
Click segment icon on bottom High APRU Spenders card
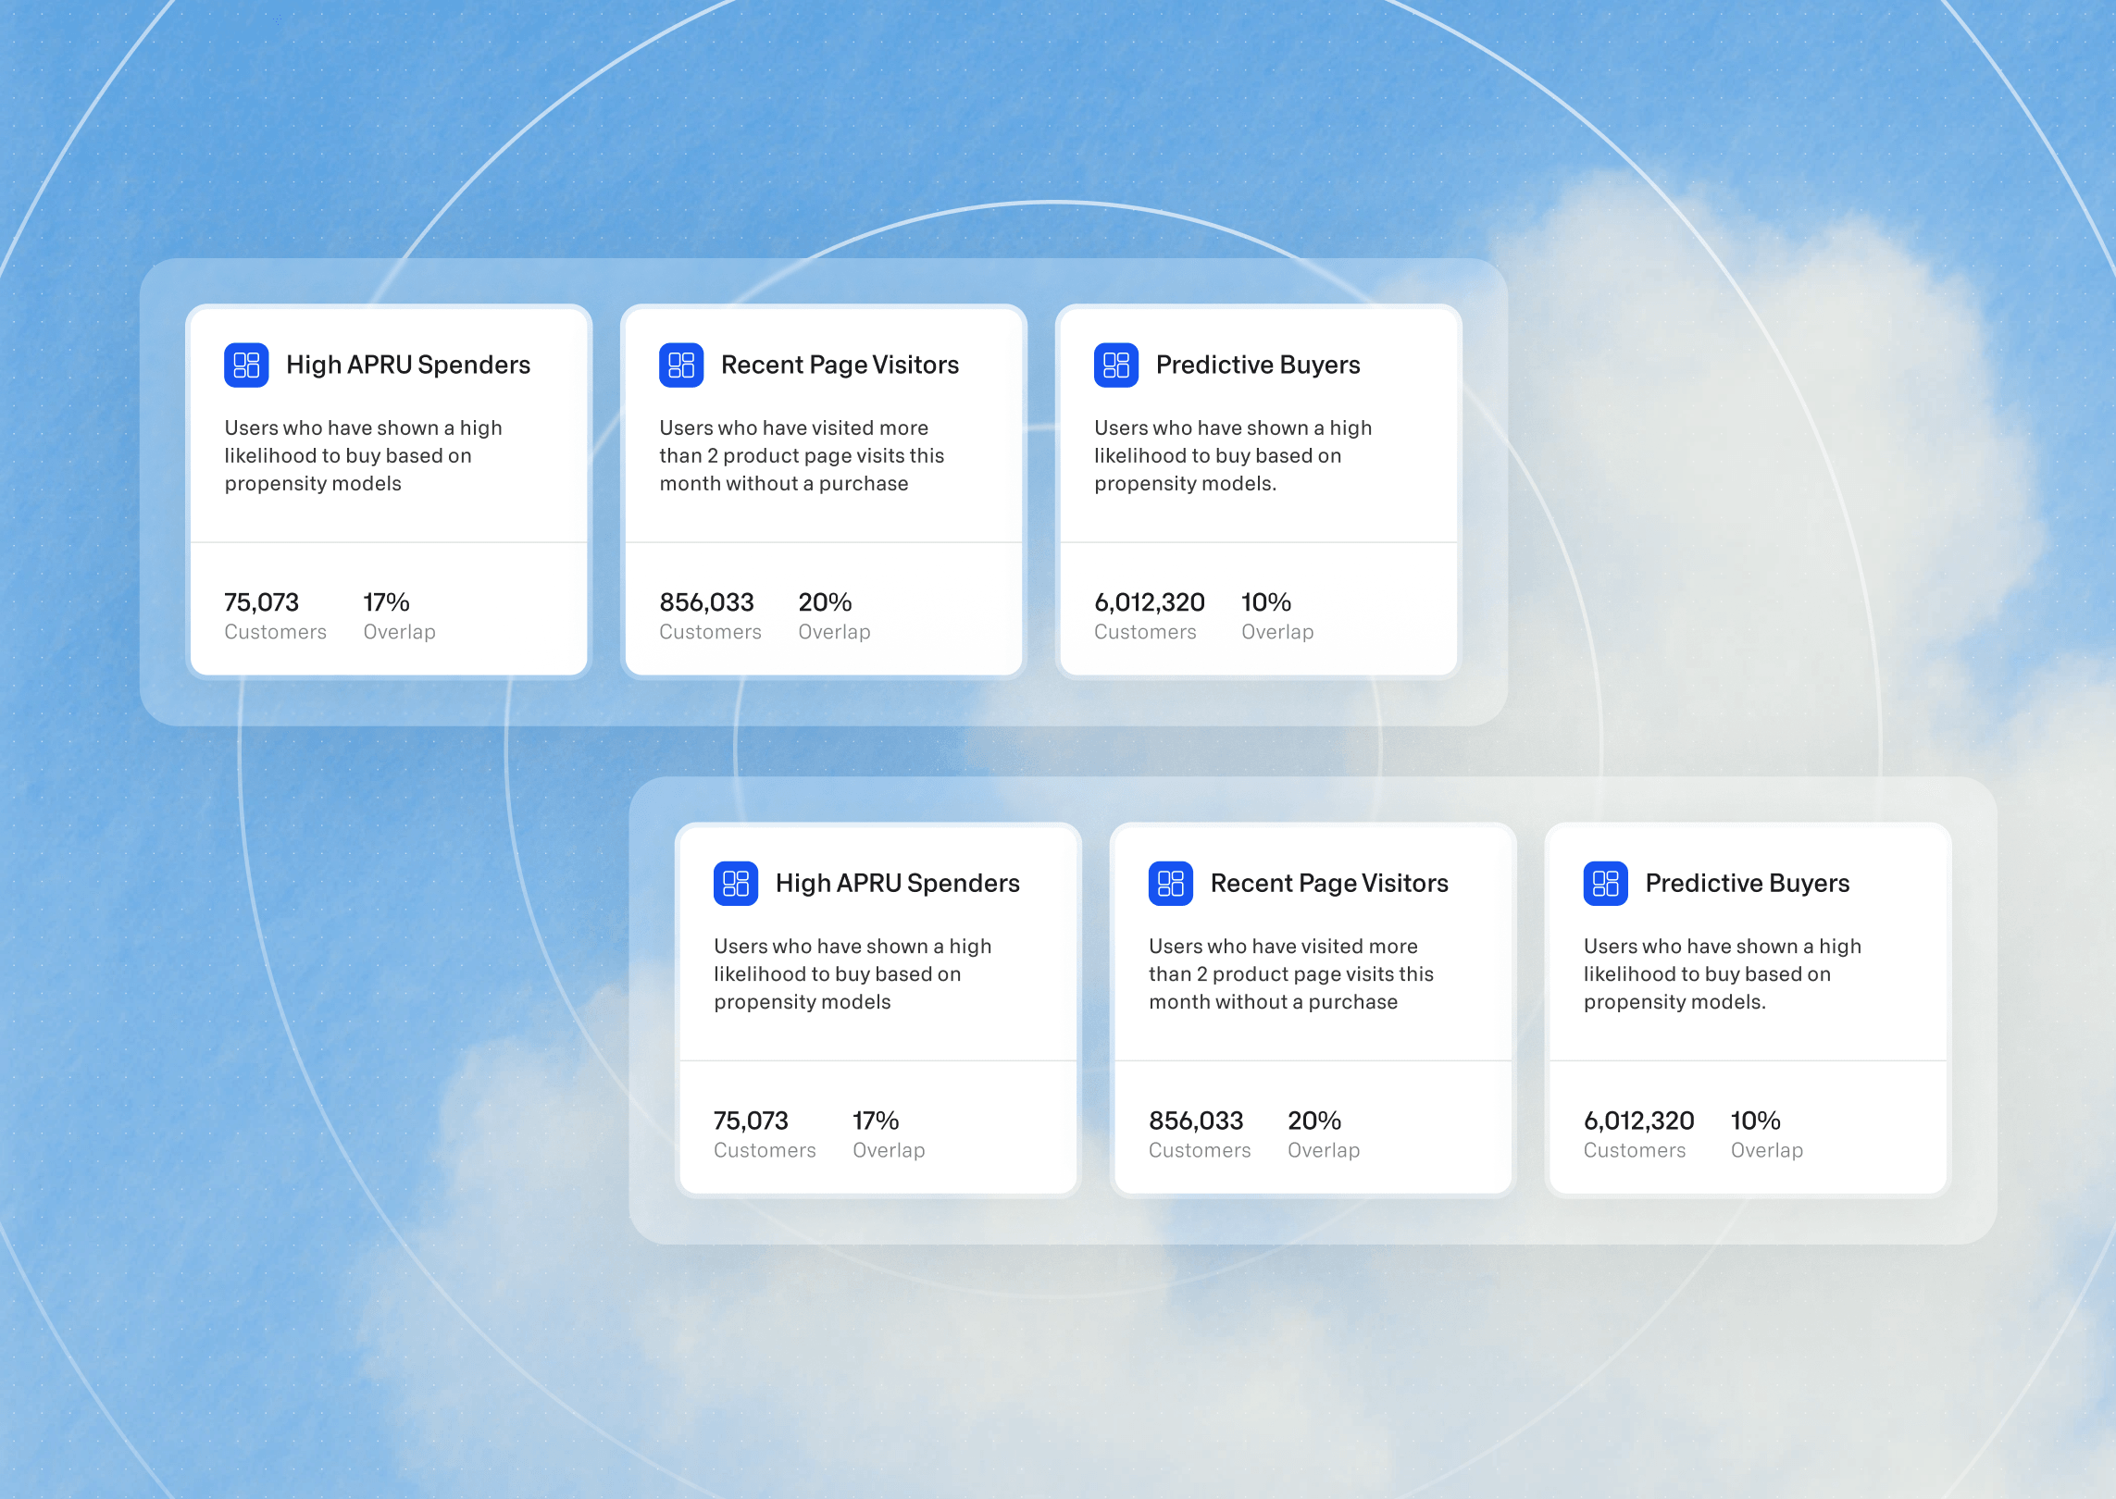click(736, 883)
